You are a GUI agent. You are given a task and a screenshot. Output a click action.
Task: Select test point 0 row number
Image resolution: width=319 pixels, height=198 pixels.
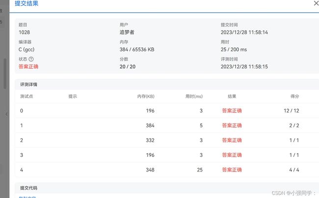22,111
